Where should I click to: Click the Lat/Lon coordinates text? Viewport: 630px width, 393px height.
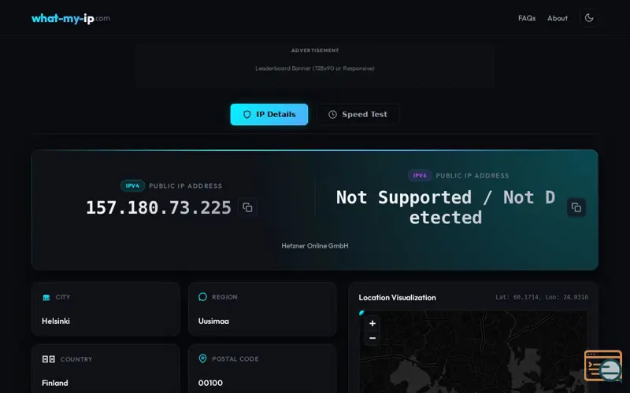pos(542,297)
